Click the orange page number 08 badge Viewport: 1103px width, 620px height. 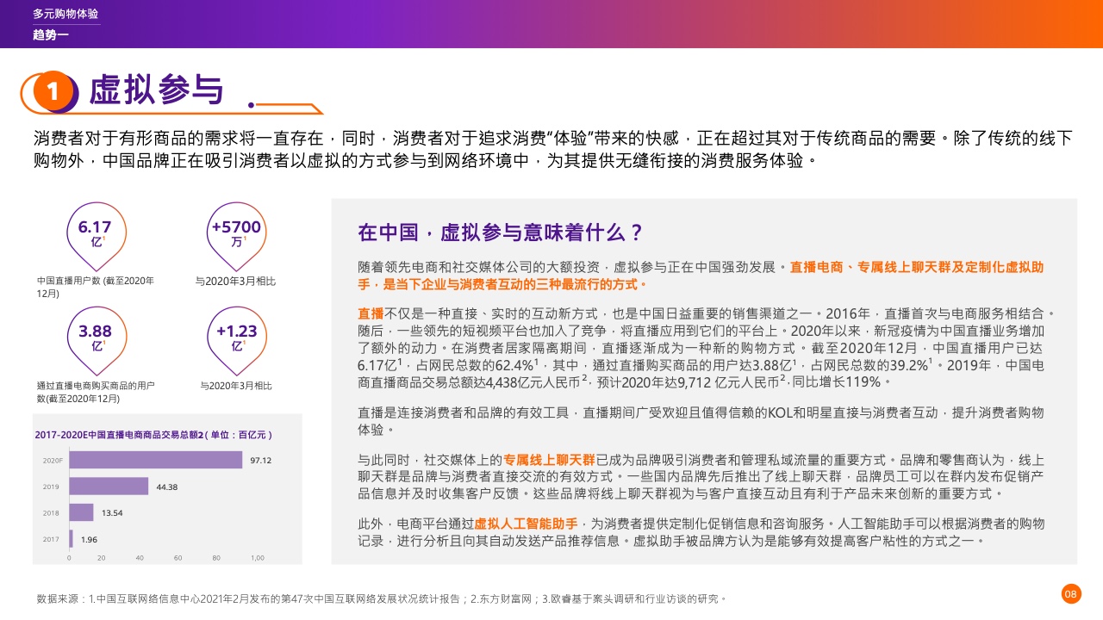1070,593
